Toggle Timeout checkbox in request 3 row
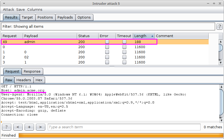This screenshot has height=139, width=224. [124, 62]
